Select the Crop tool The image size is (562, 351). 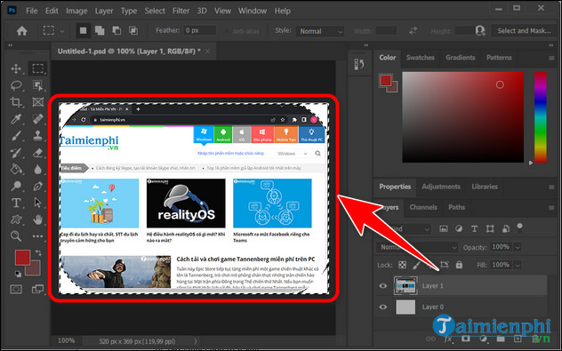pyautogui.click(x=16, y=102)
